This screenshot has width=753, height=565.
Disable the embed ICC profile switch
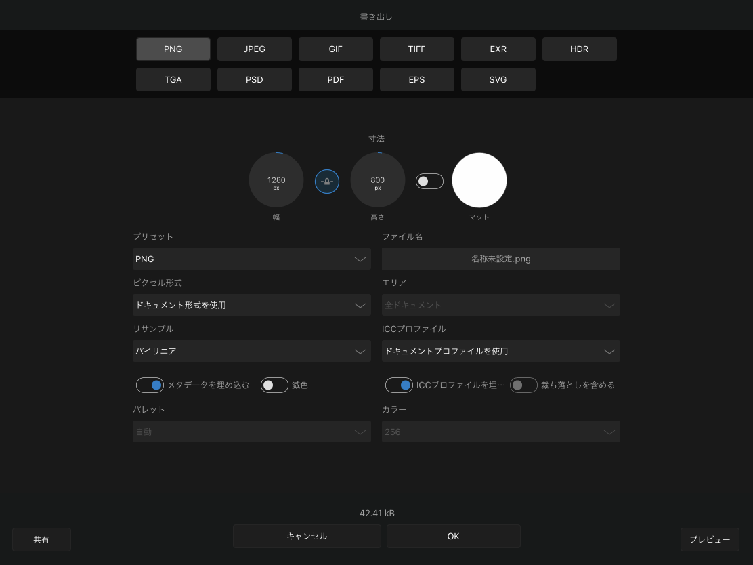399,385
